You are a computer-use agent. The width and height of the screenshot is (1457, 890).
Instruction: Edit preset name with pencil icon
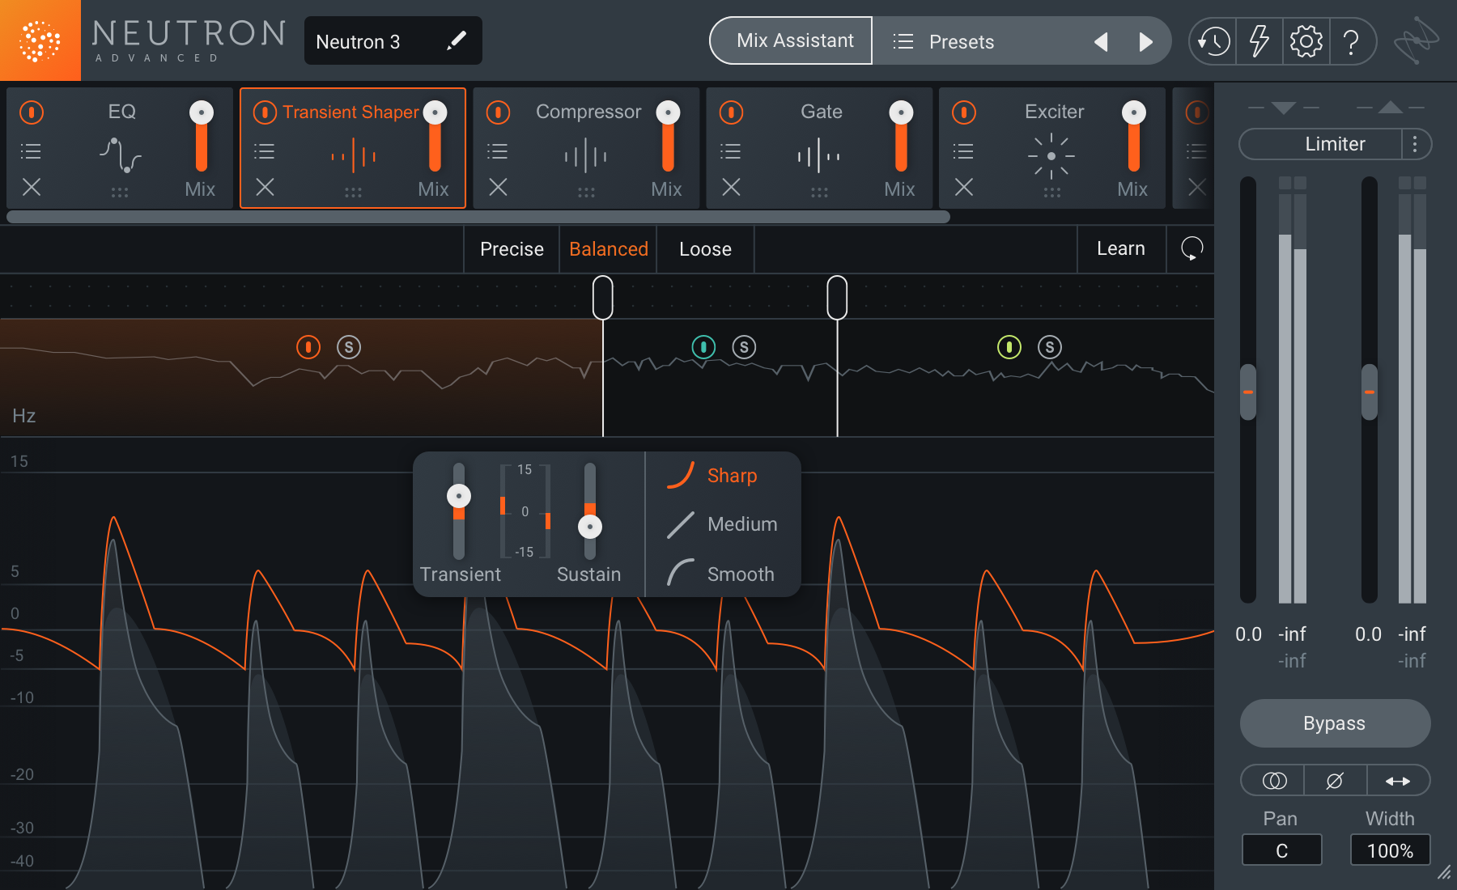[x=457, y=40]
